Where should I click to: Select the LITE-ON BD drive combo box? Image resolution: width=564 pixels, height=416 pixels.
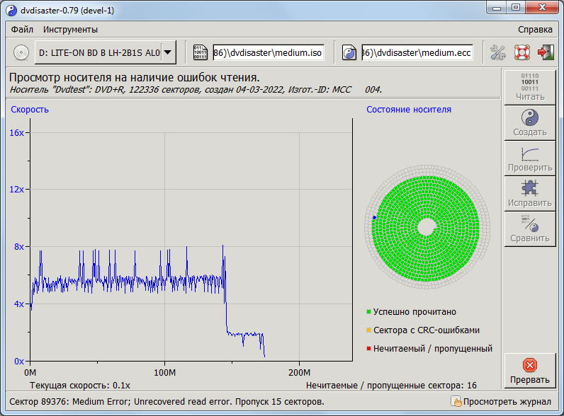(98, 52)
